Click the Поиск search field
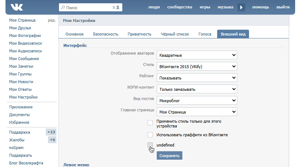Viewport: 301px width, 167px height. pos(88,7)
